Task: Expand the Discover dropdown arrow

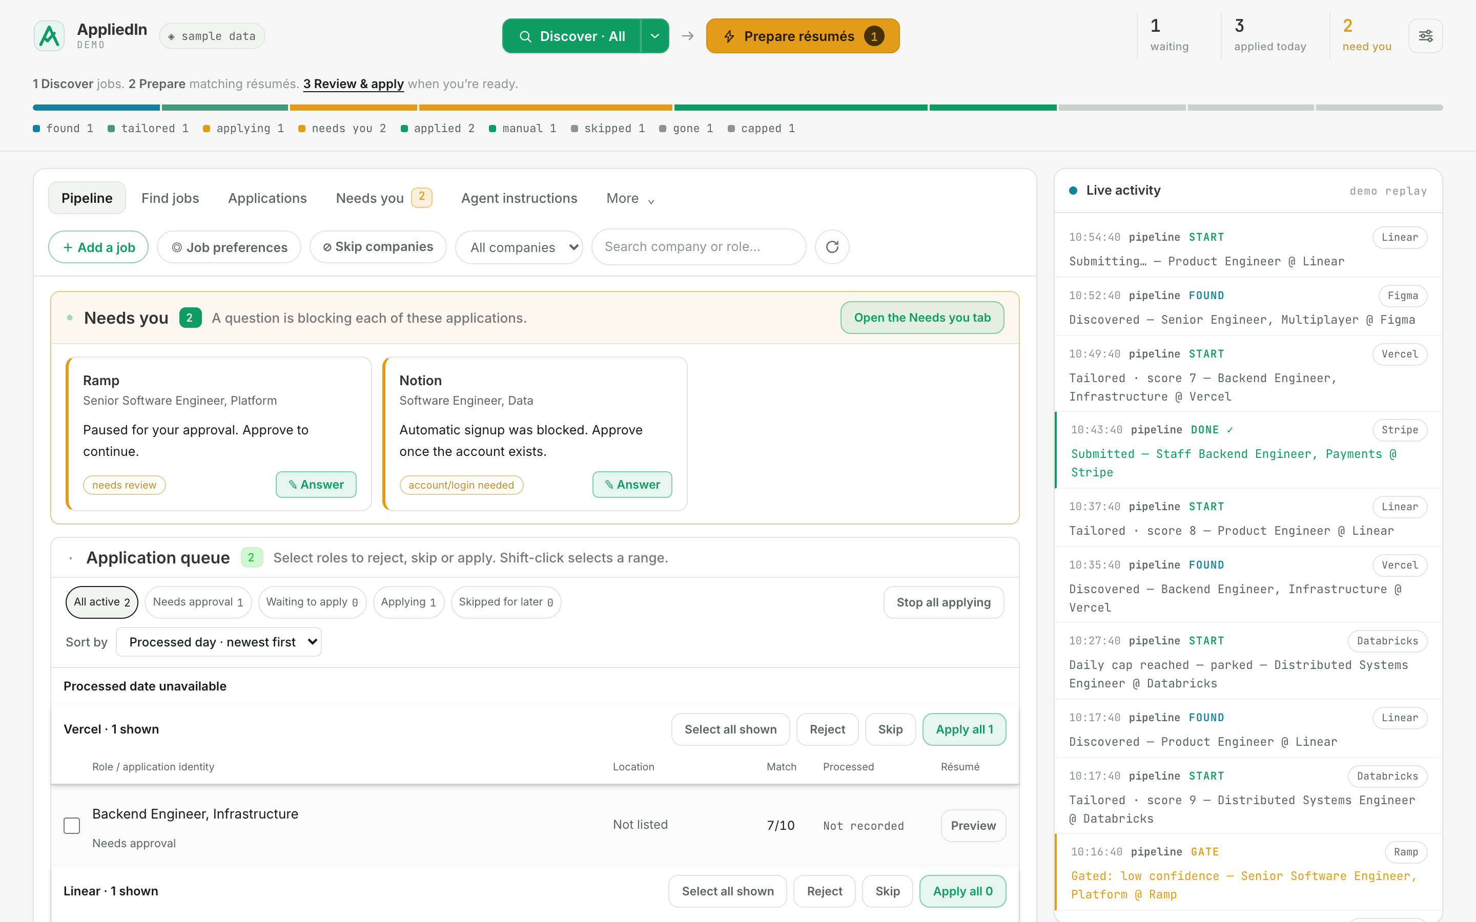Action: 654,36
